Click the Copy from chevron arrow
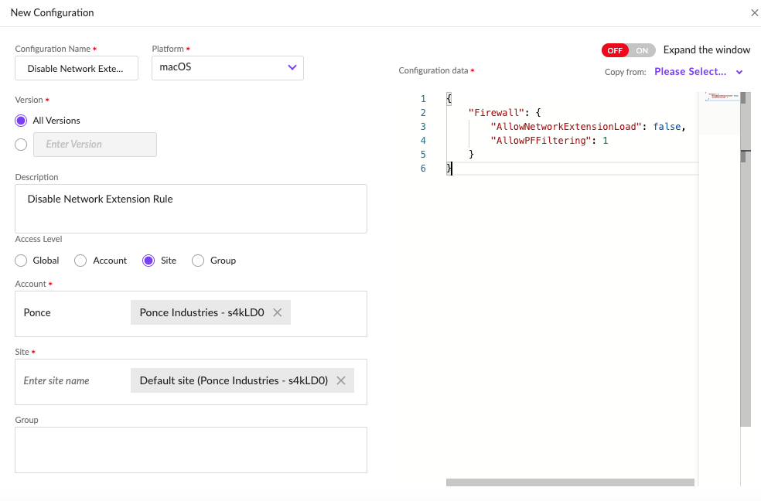761x501 pixels. (739, 72)
